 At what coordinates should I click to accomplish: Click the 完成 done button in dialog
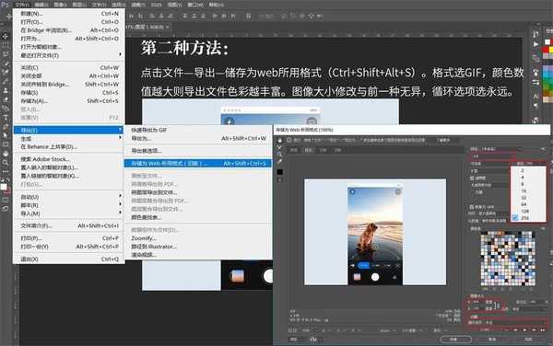pyautogui.click(x=528, y=340)
